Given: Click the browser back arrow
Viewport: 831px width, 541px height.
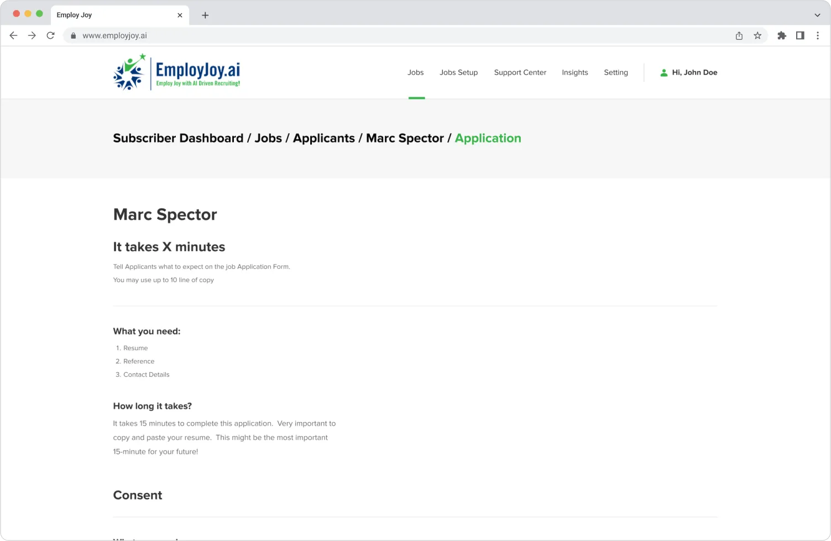Looking at the screenshot, I should (x=14, y=35).
